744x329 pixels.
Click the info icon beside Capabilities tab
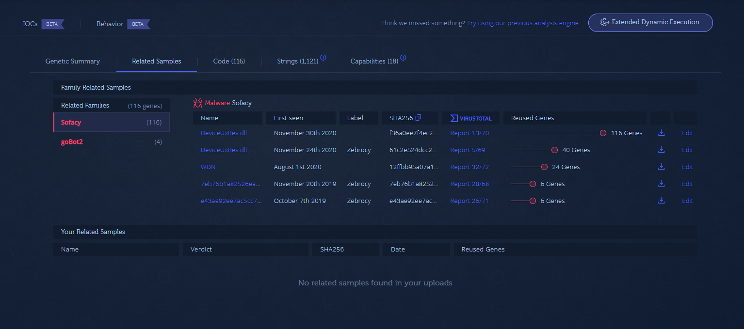[x=403, y=58]
